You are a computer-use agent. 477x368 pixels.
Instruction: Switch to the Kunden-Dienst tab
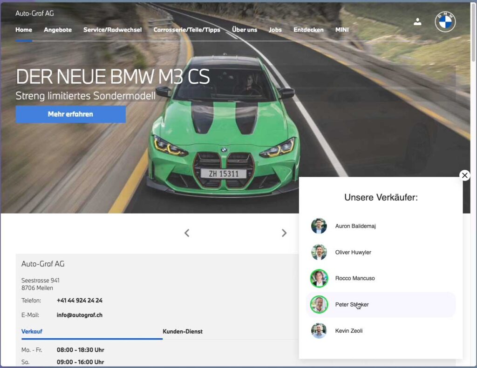click(x=183, y=332)
